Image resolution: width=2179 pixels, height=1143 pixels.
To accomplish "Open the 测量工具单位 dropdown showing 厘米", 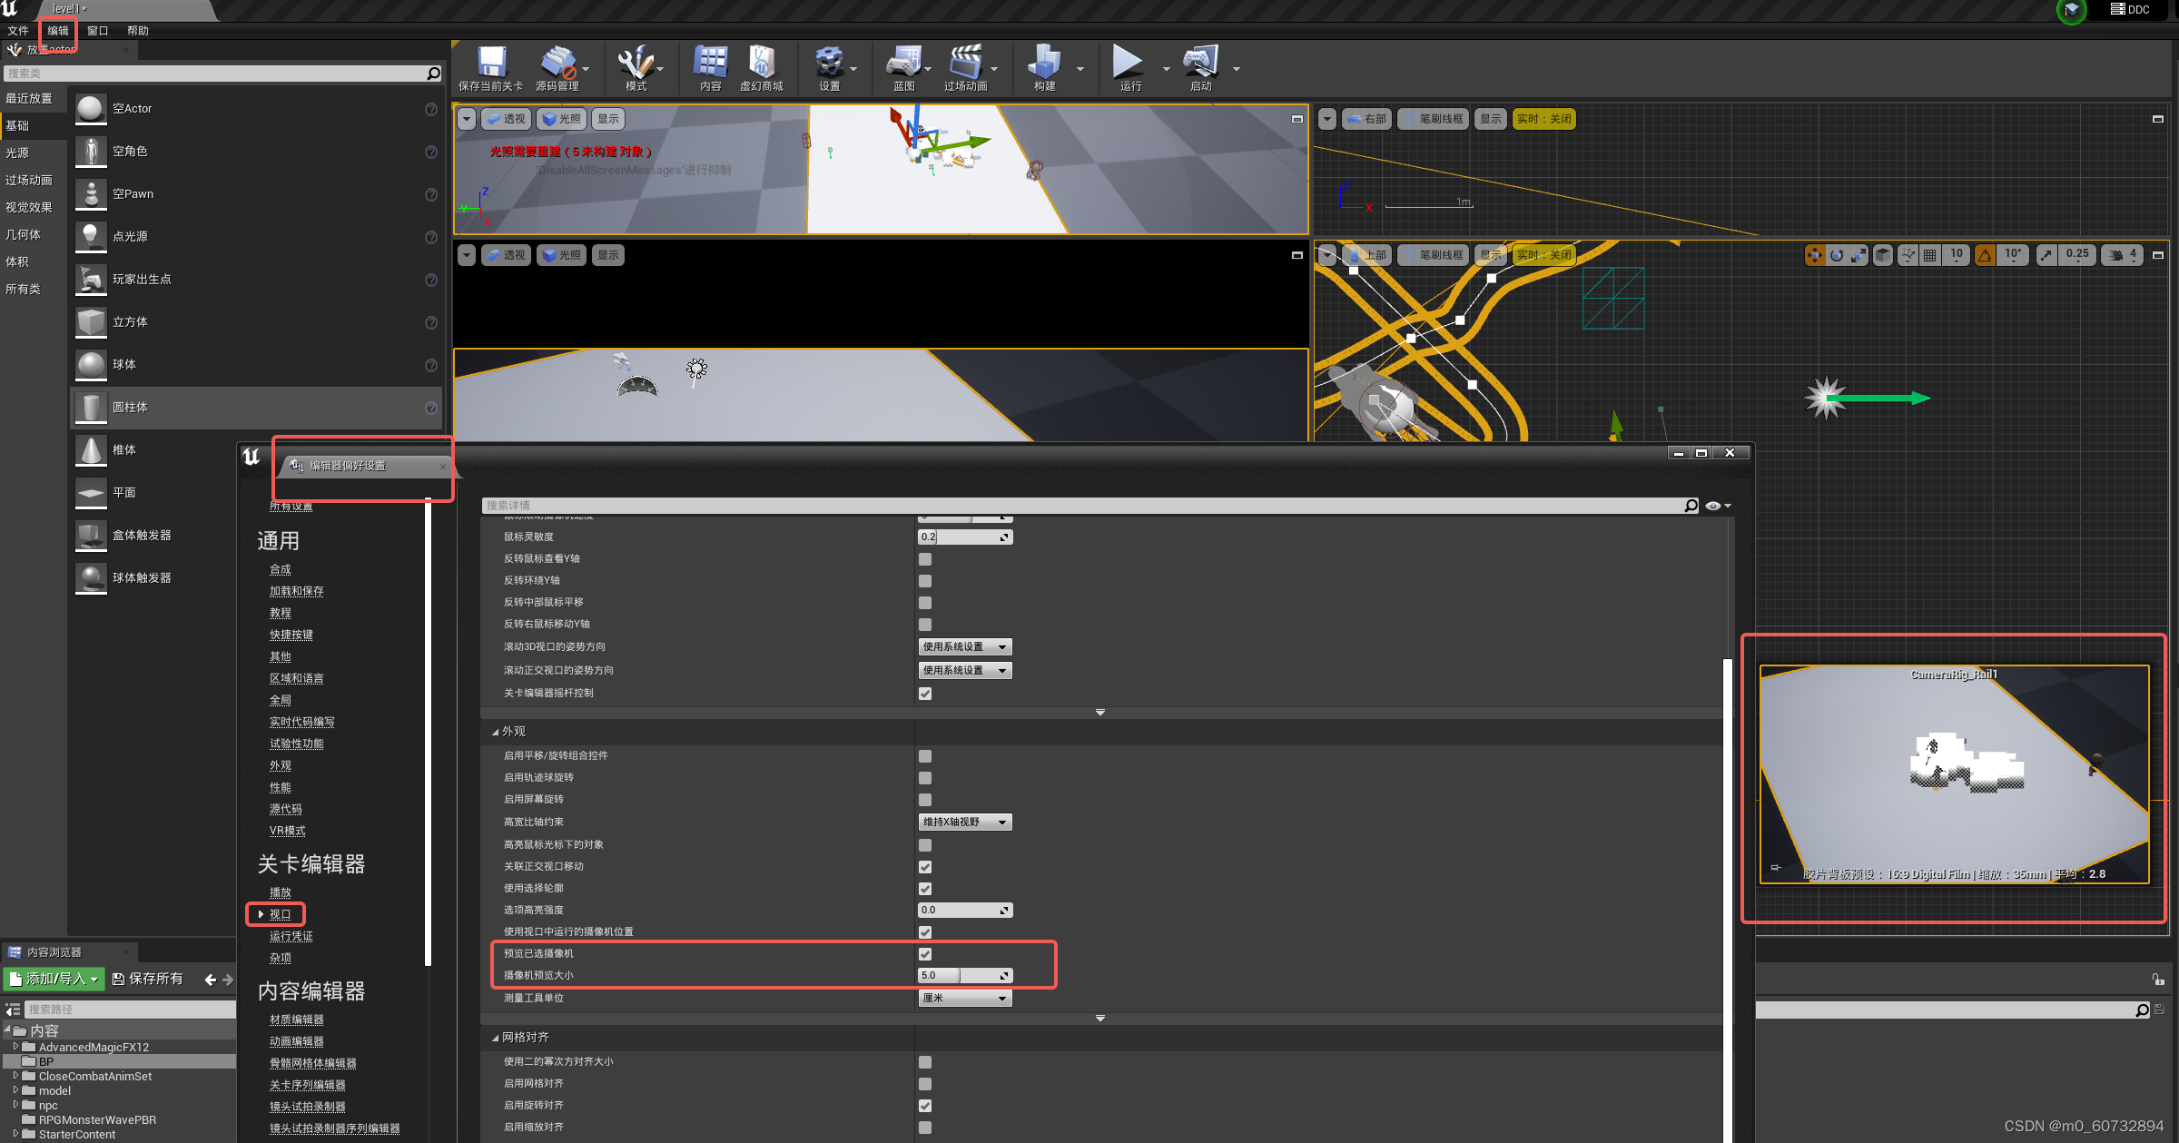I will click(x=964, y=997).
